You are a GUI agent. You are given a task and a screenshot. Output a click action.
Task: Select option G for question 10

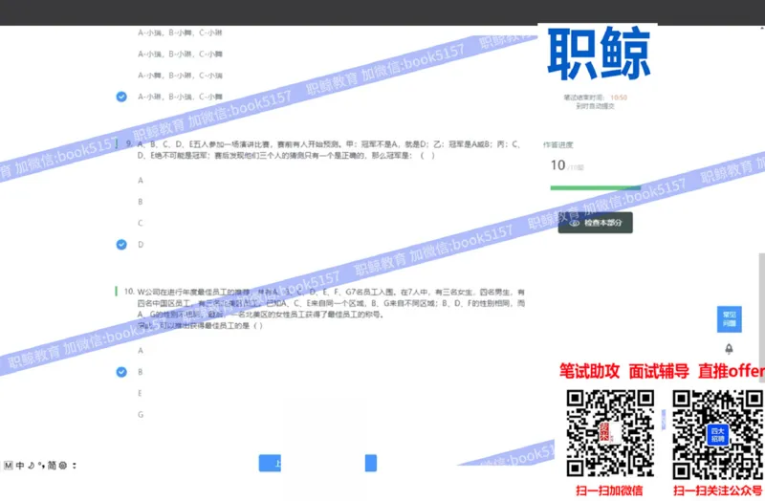tap(141, 415)
